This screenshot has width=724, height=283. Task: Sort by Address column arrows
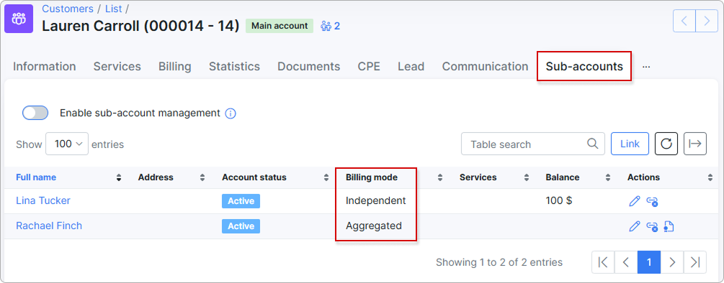(x=202, y=177)
